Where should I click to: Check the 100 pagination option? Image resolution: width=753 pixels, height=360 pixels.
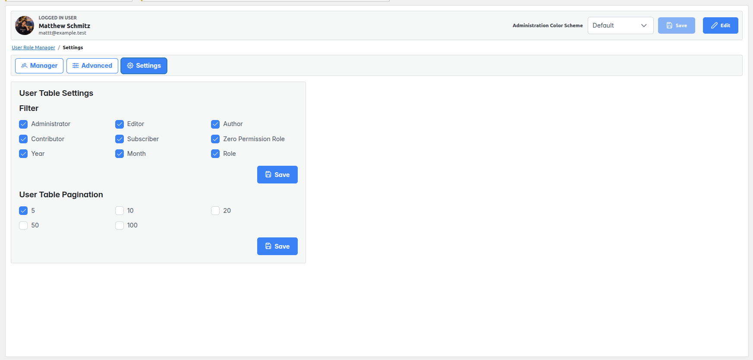click(120, 225)
